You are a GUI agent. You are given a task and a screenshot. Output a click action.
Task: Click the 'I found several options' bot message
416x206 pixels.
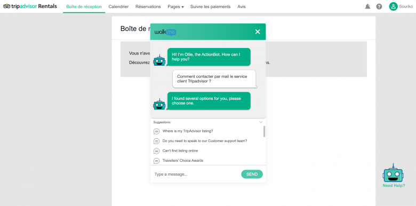point(209,101)
